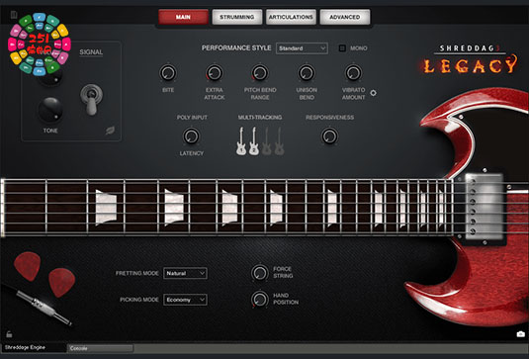Select the Shreddage Engine tab
529x359 pixels.
(x=34, y=347)
